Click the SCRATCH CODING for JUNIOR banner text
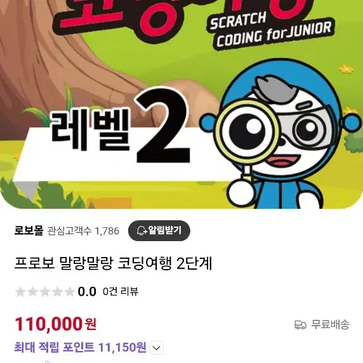 (x=271, y=30)
